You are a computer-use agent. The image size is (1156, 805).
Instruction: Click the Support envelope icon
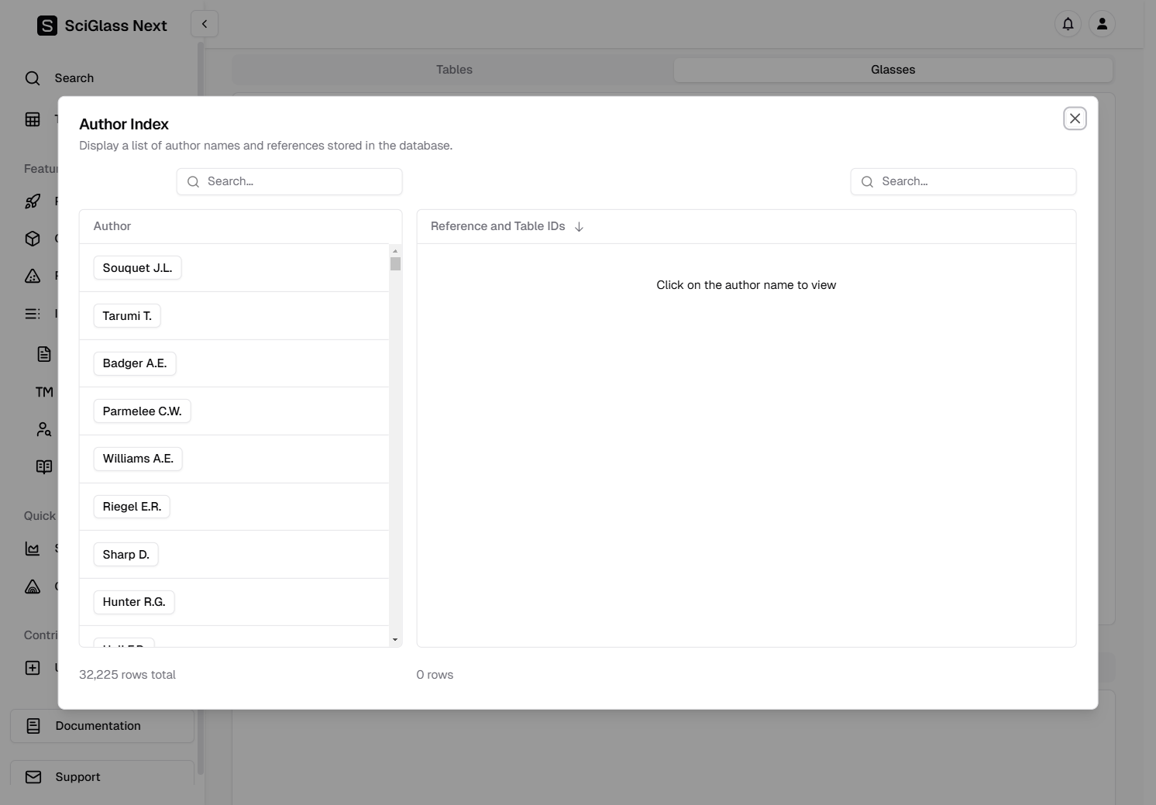(x=33, y=777)
